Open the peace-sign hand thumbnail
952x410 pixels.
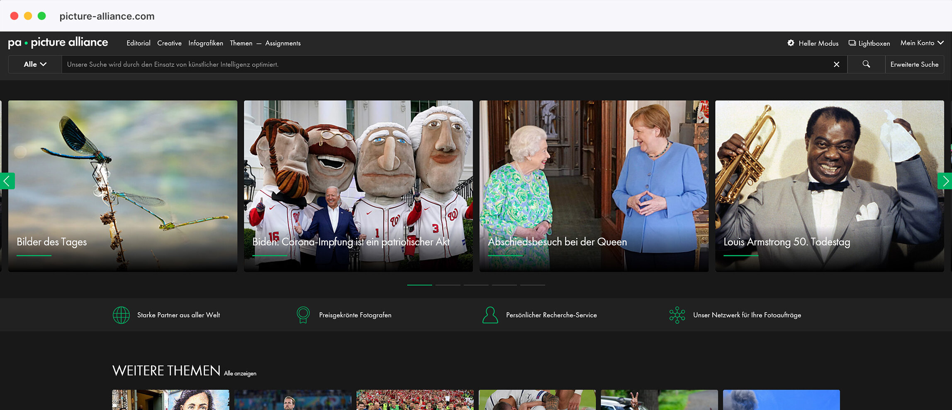(x=659, y=400)
